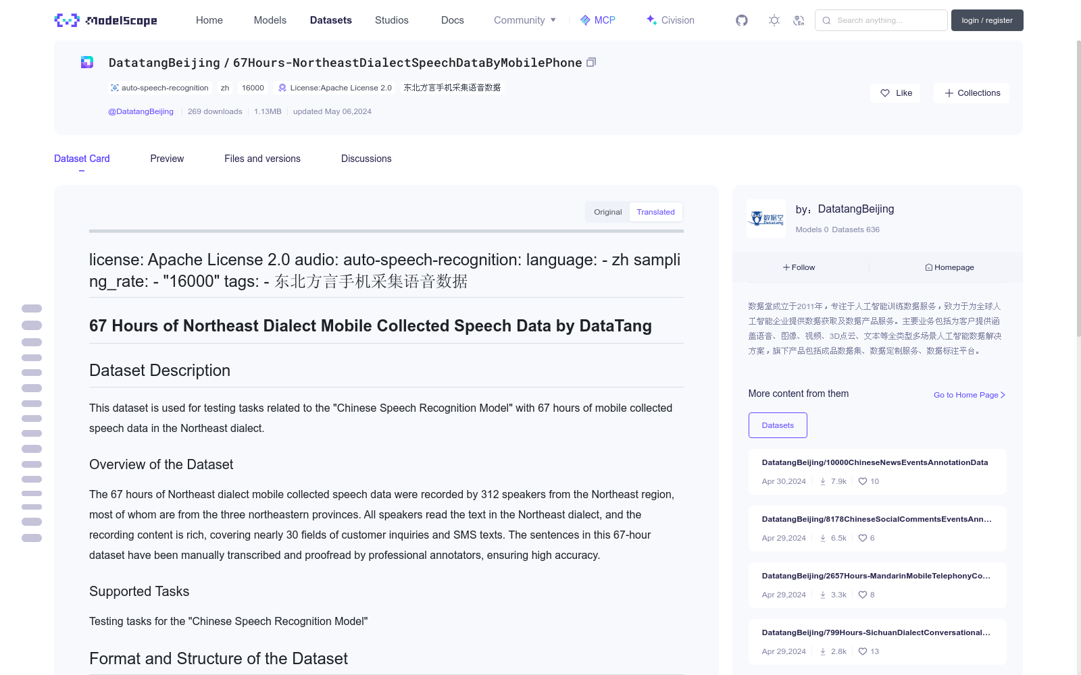Switch to the Preview tab
The height and width of the screenshot is (675, 1081).
(167, 159)
